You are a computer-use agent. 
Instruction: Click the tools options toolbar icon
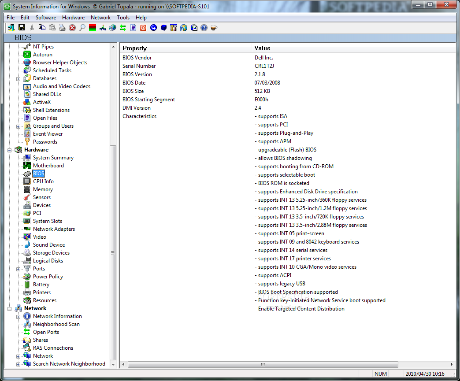[174, 28]
